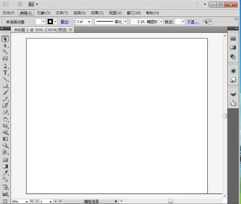241x204 pixels.
Task: Select the Rotate tool
Action: click(x=5, y=119)
